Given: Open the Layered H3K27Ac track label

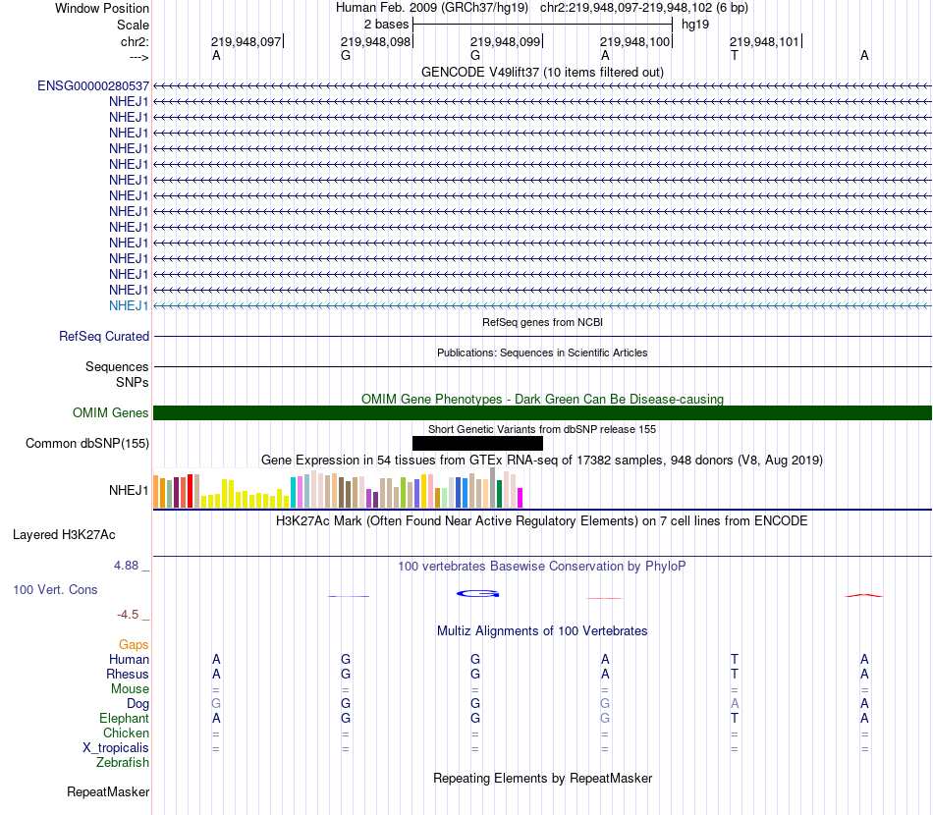Looking at the screenshot, I should pos(64,535).
